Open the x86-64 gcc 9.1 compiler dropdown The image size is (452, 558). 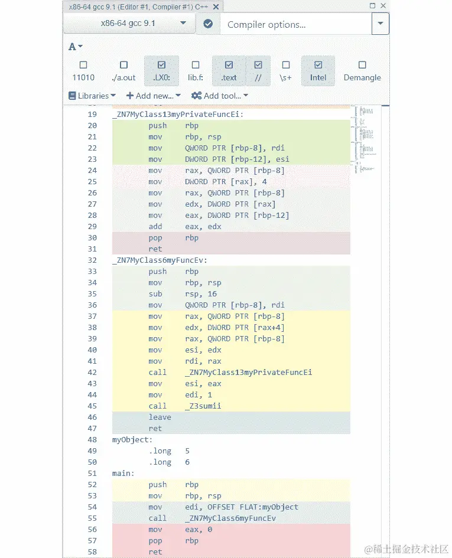click(x=129, y=23)
